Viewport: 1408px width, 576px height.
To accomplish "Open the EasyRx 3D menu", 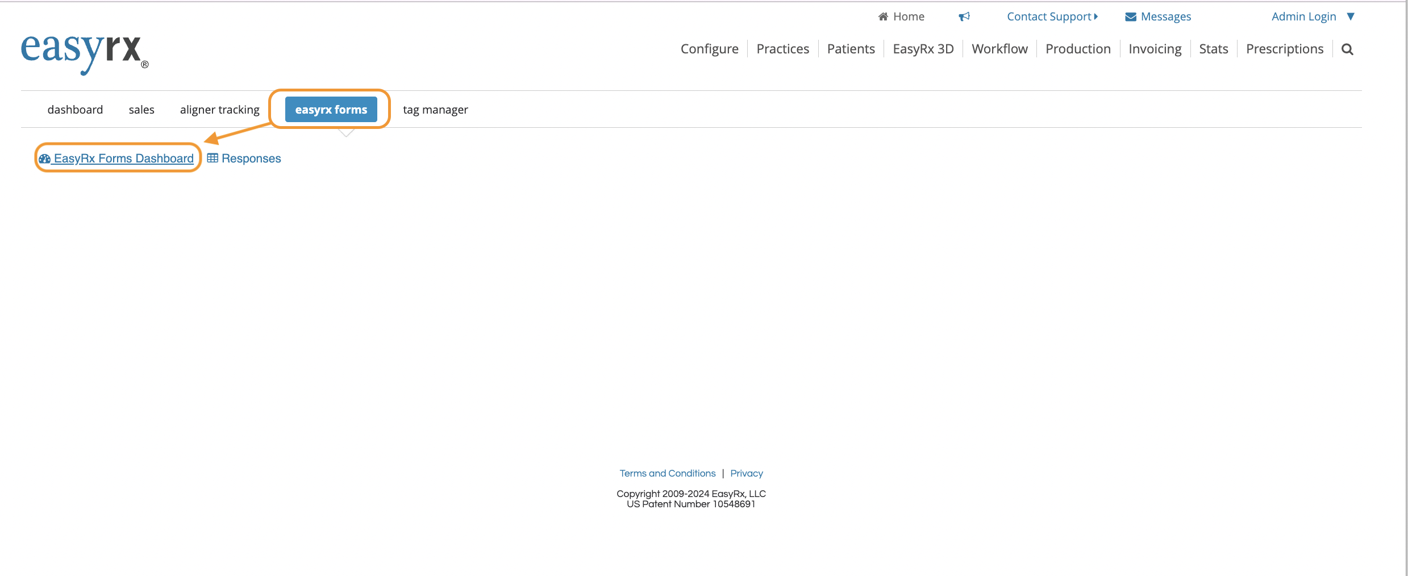I will click(x=923, y=49).
